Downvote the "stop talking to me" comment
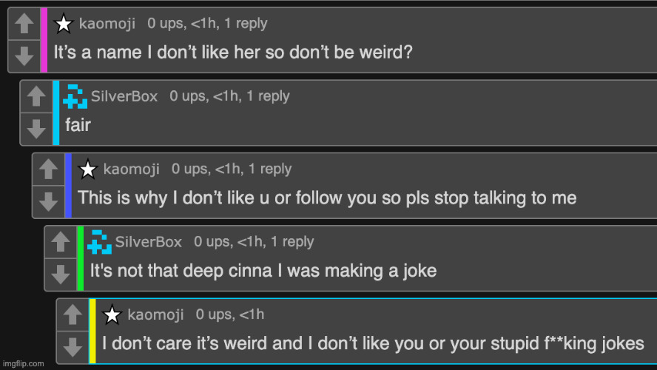Viewport: 657px width, 370px height. pos(48,201)
